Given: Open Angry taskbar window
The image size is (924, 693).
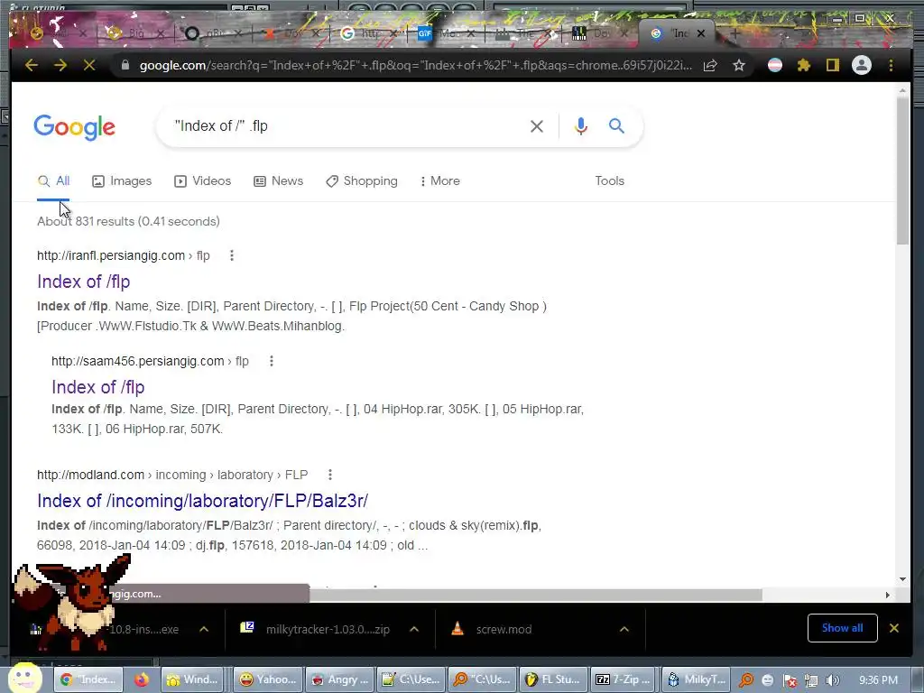Looking at the screenshot, I should (x=340, y=679).
